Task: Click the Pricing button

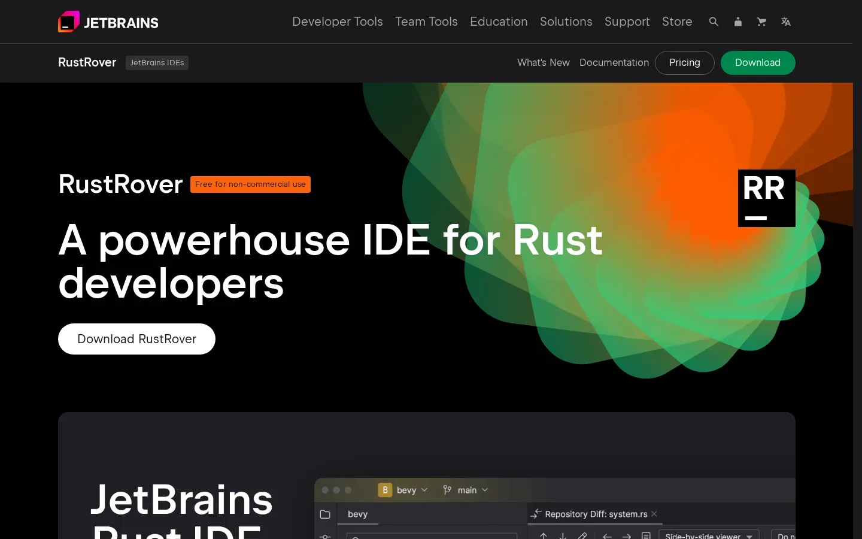Action: click(685, 63)
